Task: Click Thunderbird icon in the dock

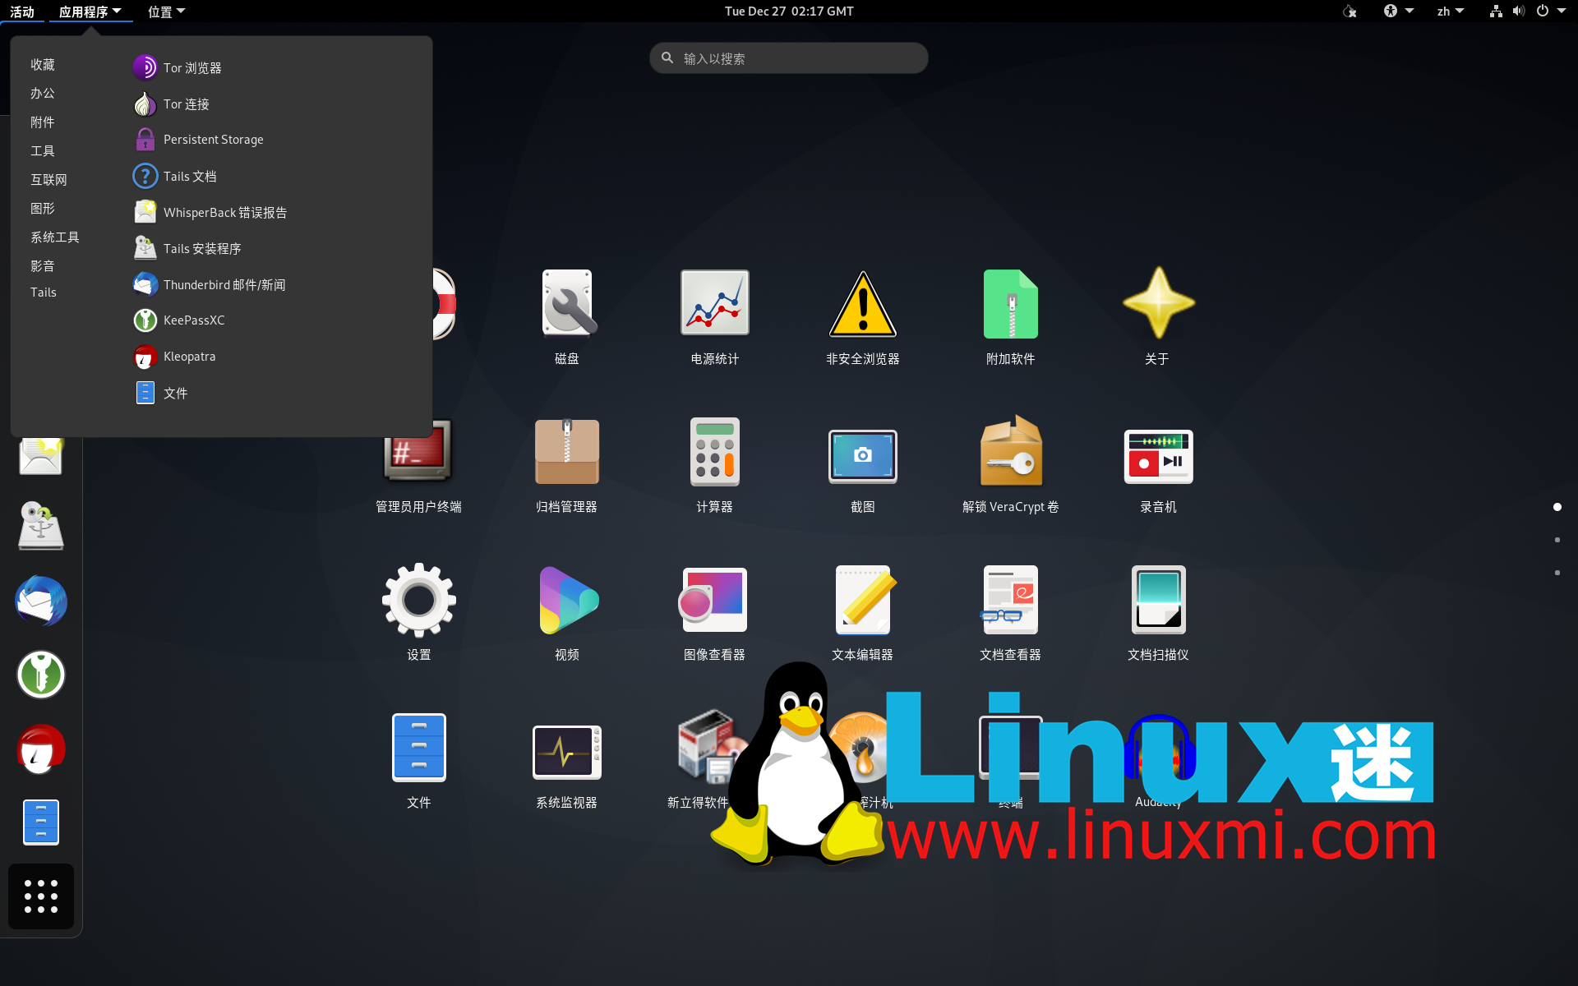Action: point(41,601)
